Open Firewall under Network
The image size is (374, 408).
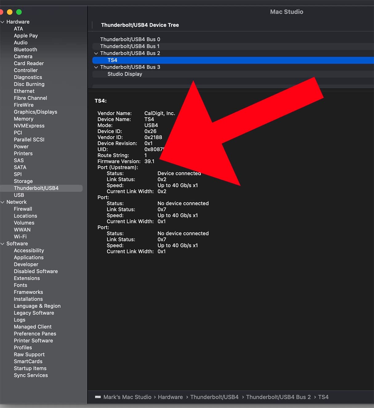coord(23,209)
